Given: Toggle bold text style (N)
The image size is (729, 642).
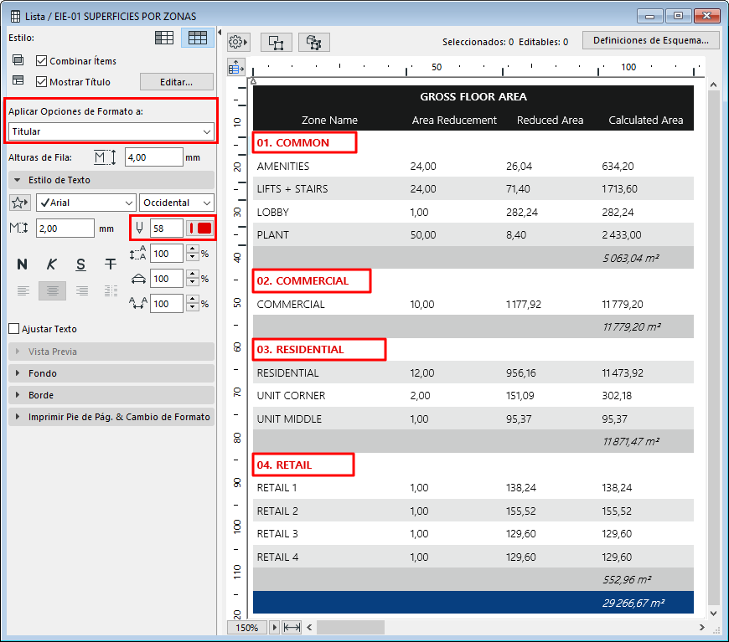Looking at the screenshot, I should coord(22,265).
